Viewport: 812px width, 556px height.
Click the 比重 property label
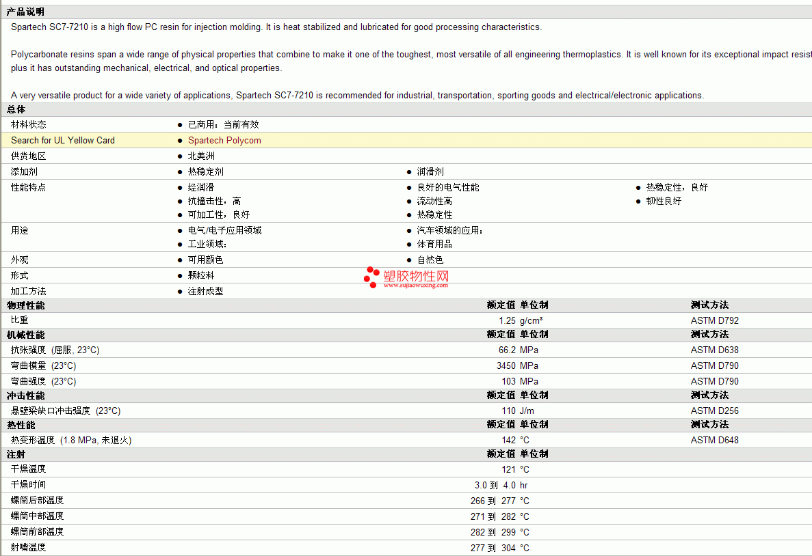click(x=20, y=320)
